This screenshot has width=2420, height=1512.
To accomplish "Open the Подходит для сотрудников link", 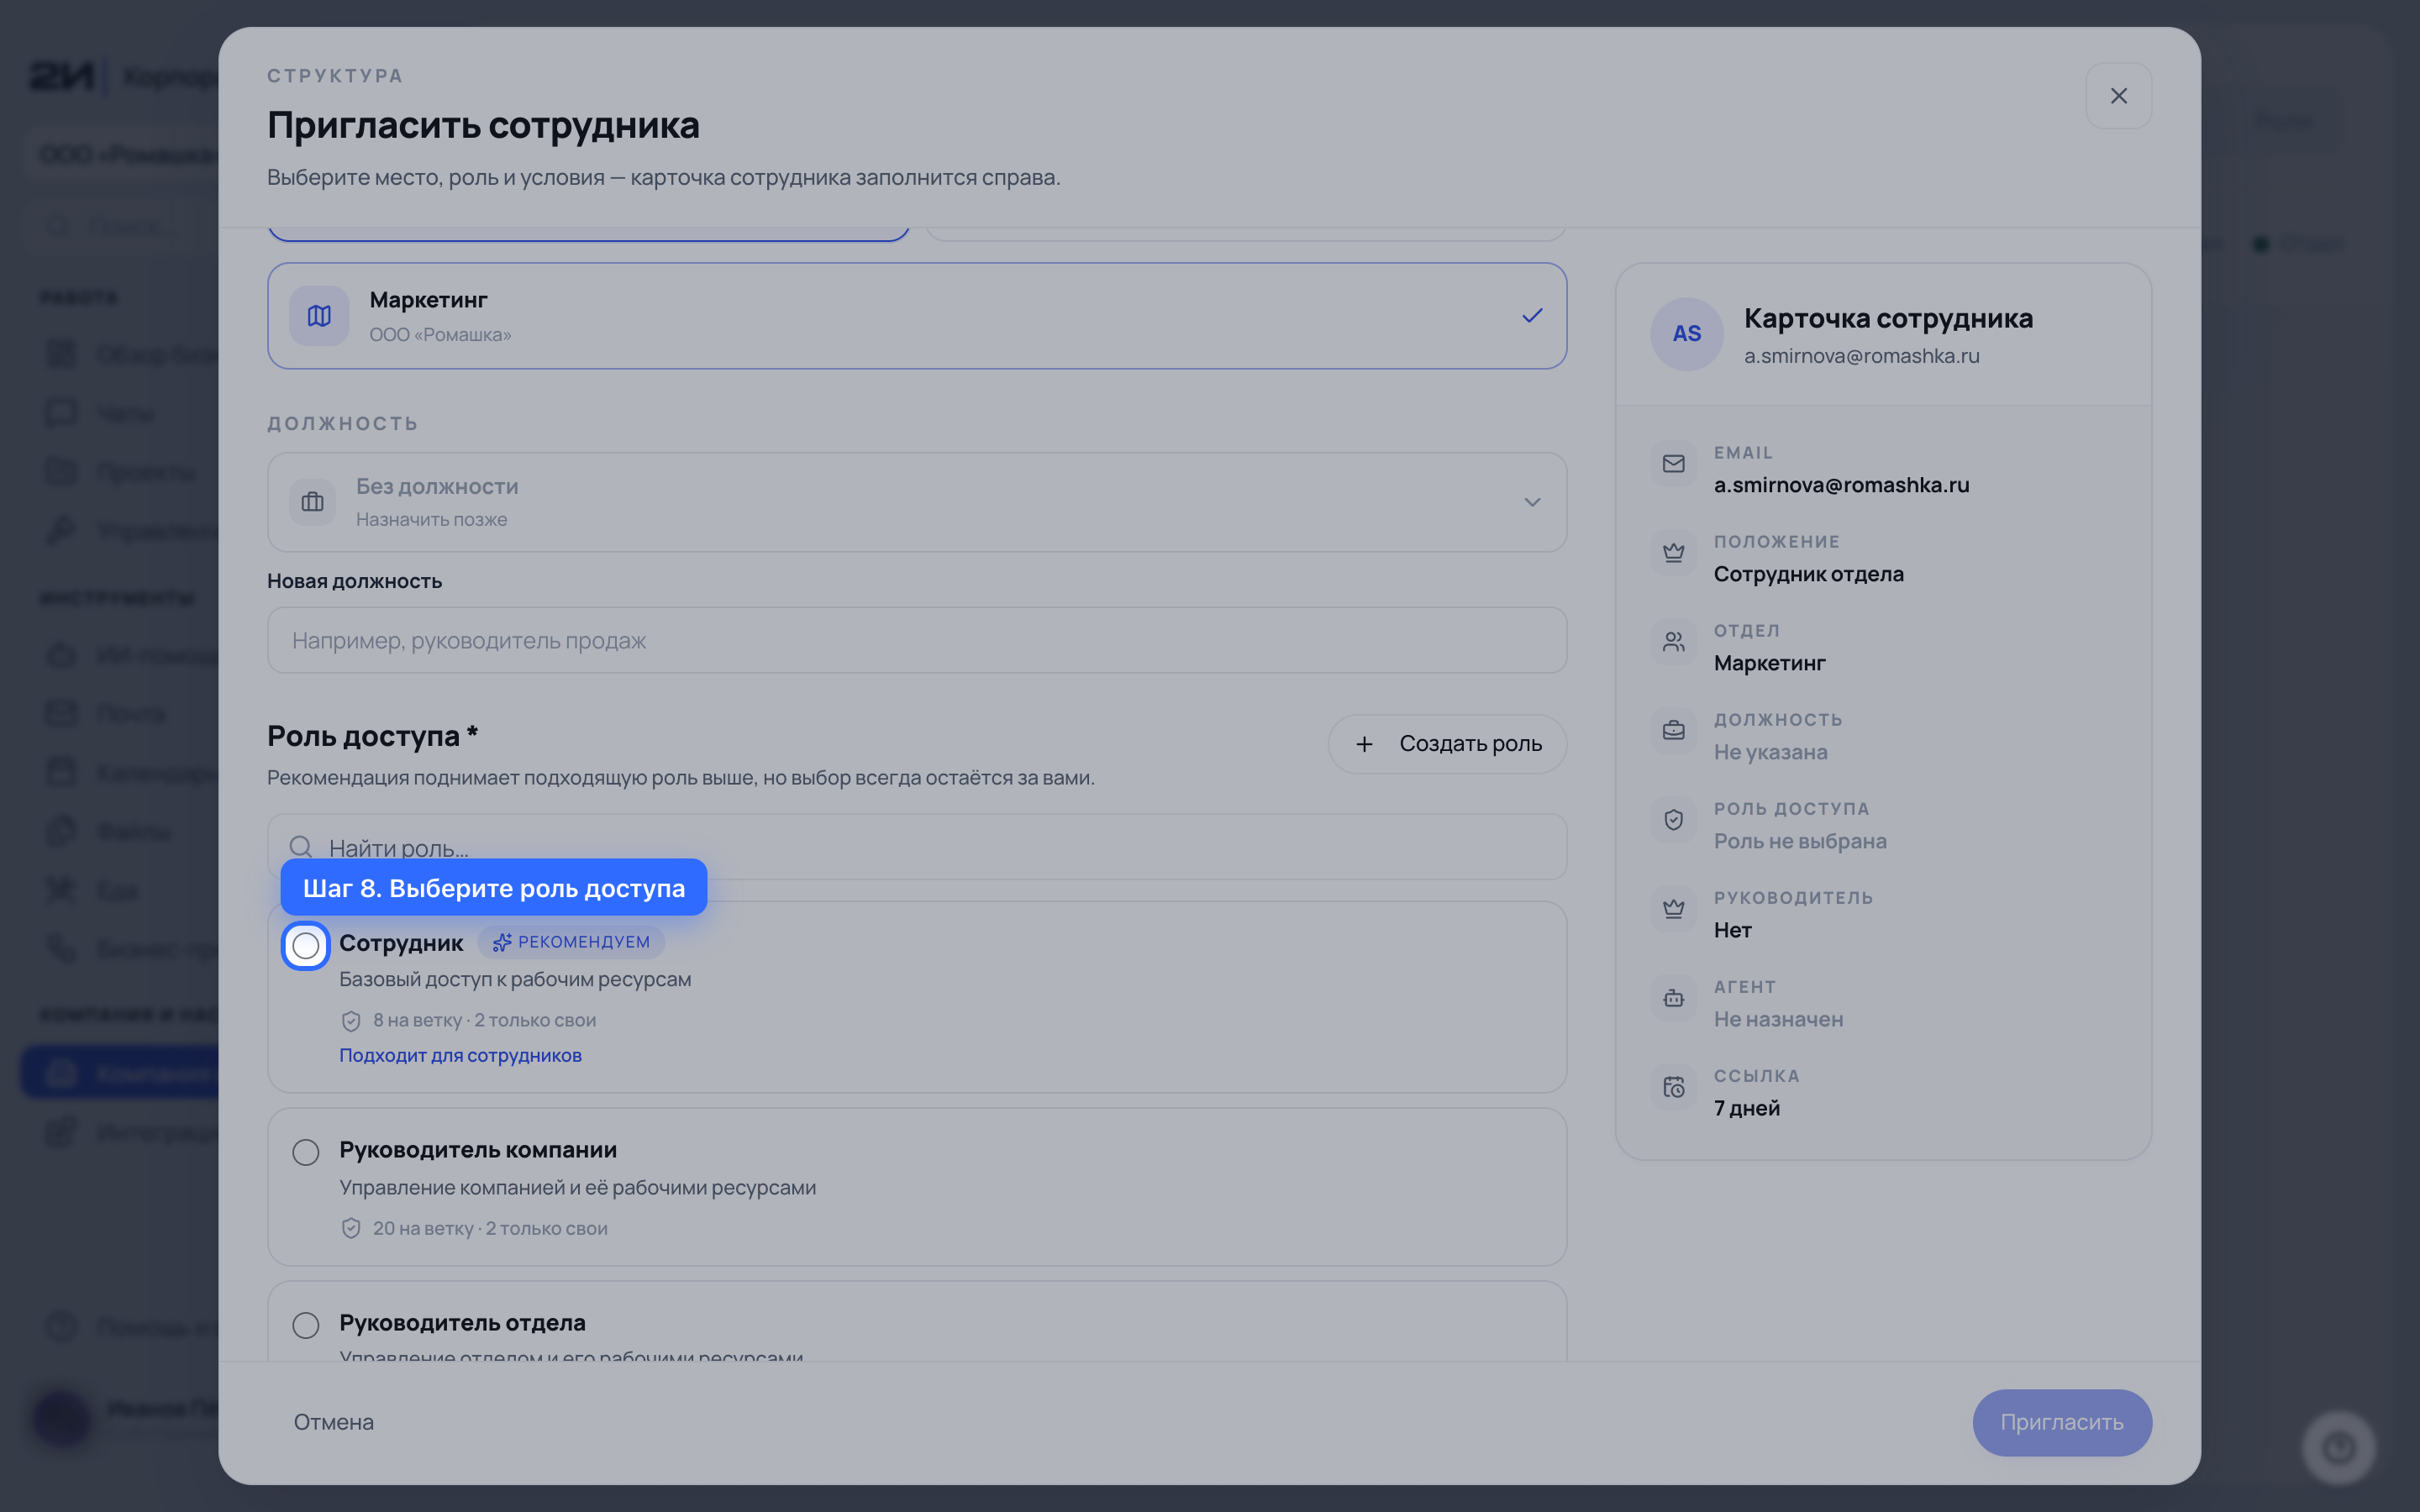I will [460, 1055].
